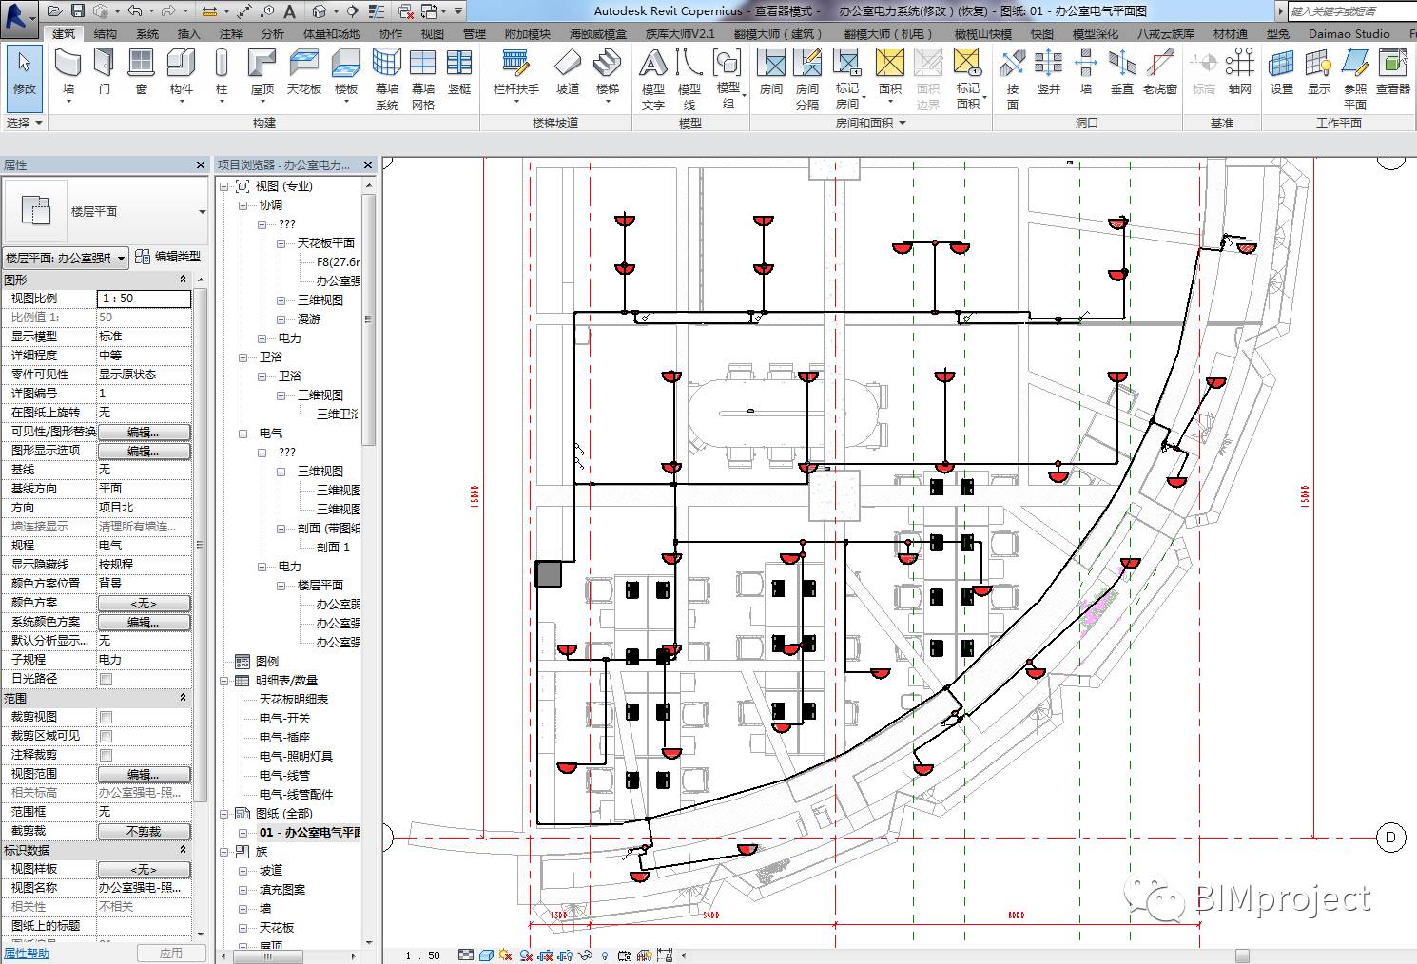Toggle the 日光路径 checkbox
Viewport: 1417px width, 964px height.
106,679
